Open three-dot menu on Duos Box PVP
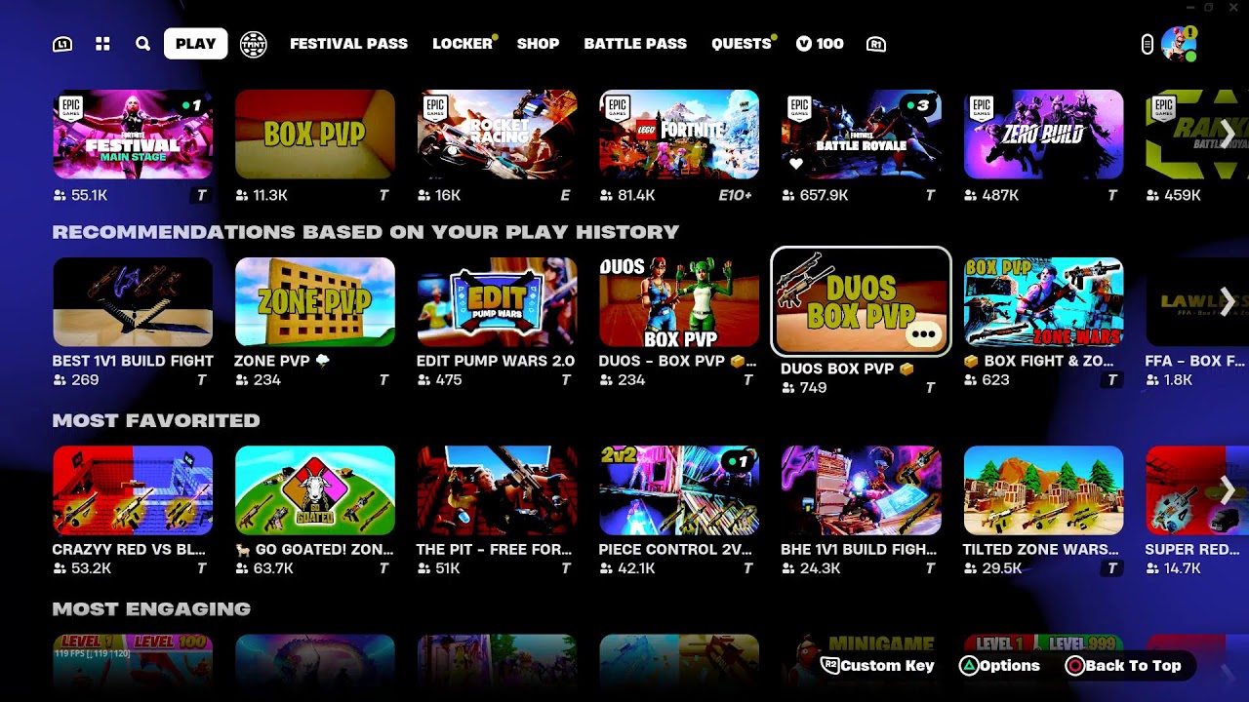The image size is (1249, 702). (923, 334)
